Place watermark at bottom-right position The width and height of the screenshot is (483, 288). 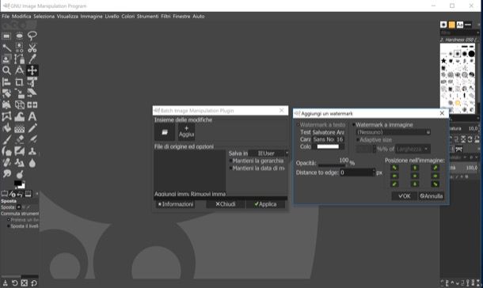[x=435, y=184]
